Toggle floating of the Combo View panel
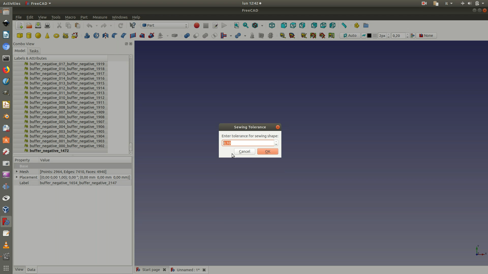Viewport: 488px width, 274px height. (x=126, y=44)
